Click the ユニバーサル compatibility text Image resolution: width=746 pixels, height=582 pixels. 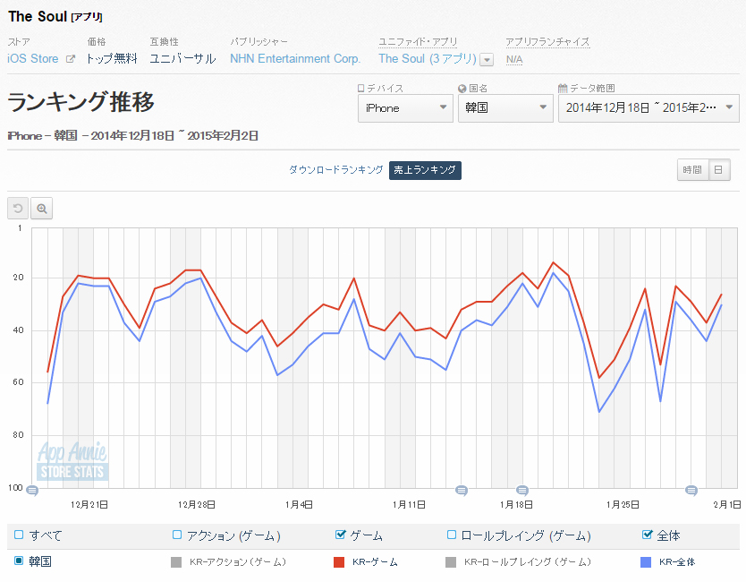(x=182, y=58)
